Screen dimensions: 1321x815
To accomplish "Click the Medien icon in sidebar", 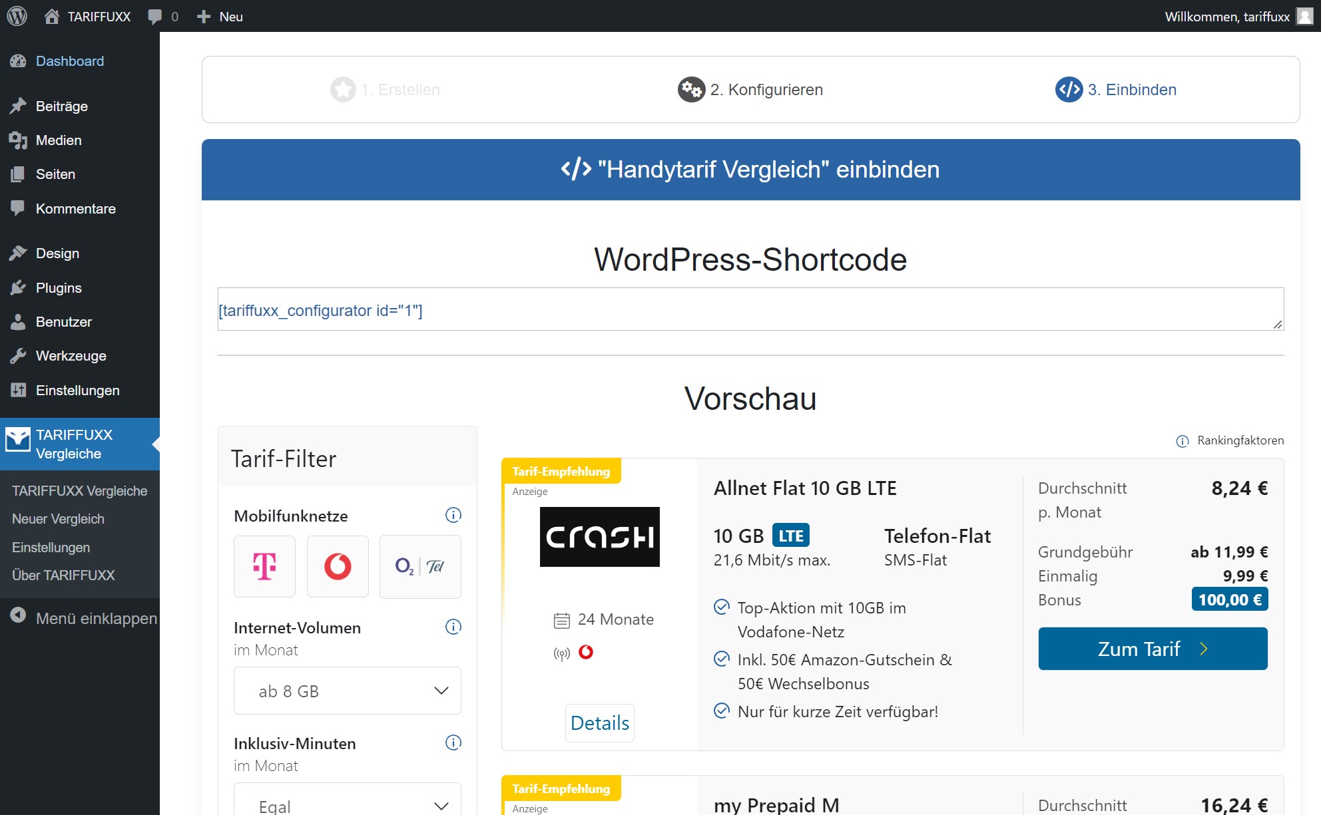I will (18, 140).
